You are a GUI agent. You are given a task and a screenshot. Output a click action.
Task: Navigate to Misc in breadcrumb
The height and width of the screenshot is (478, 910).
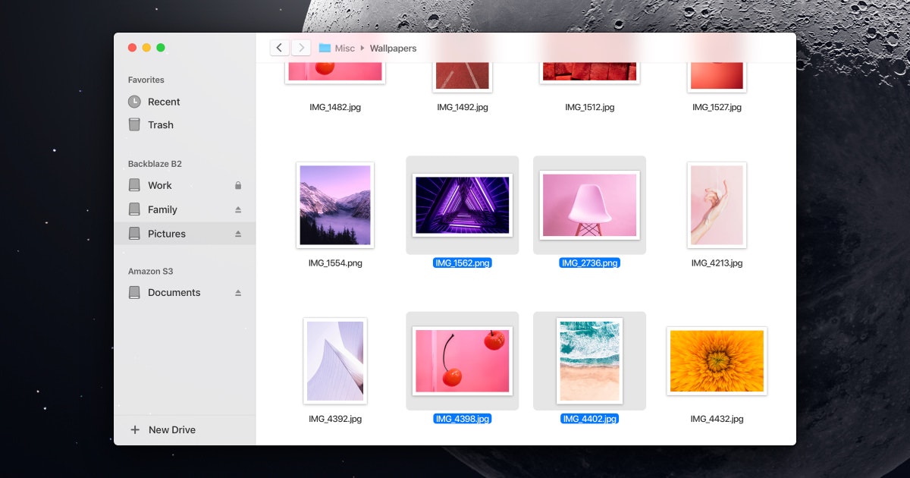(345, 48)
